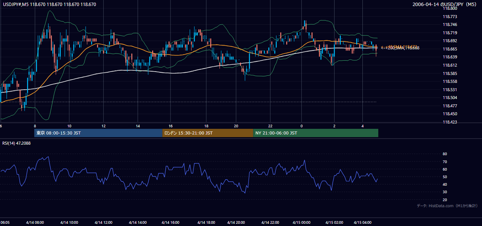Screen dimensions: 482x226
Task: Click the 4/15 02:00 bottom time label
Action: [334, 223]
